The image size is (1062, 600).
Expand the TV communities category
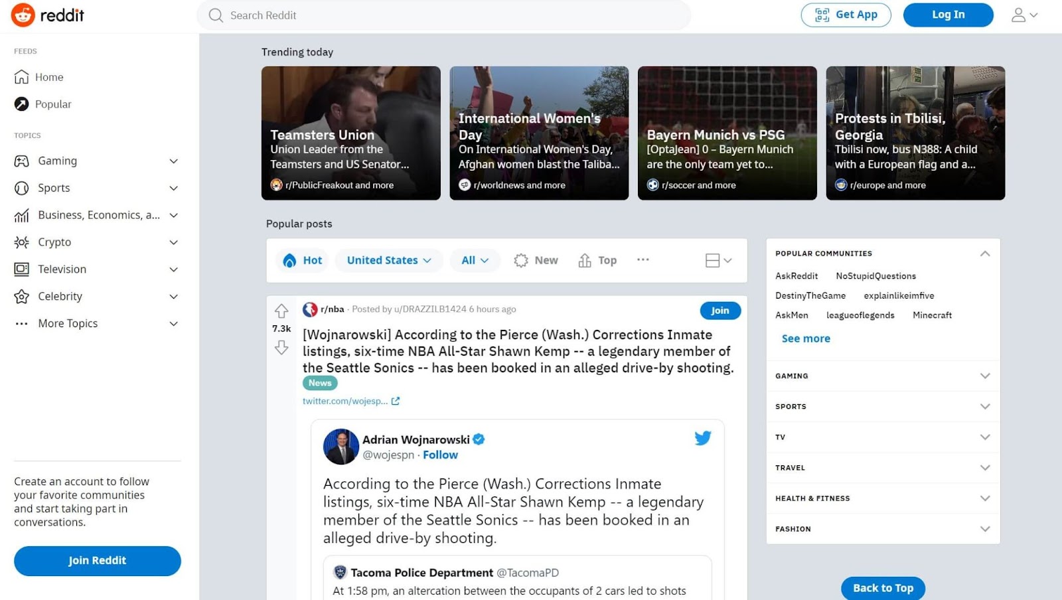point(883,437)
